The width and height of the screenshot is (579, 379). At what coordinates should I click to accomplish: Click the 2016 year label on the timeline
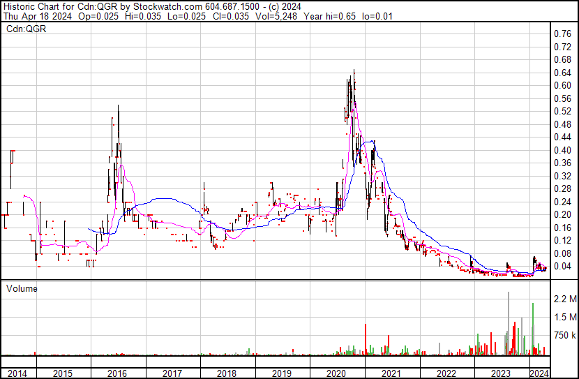click(117, 373)
